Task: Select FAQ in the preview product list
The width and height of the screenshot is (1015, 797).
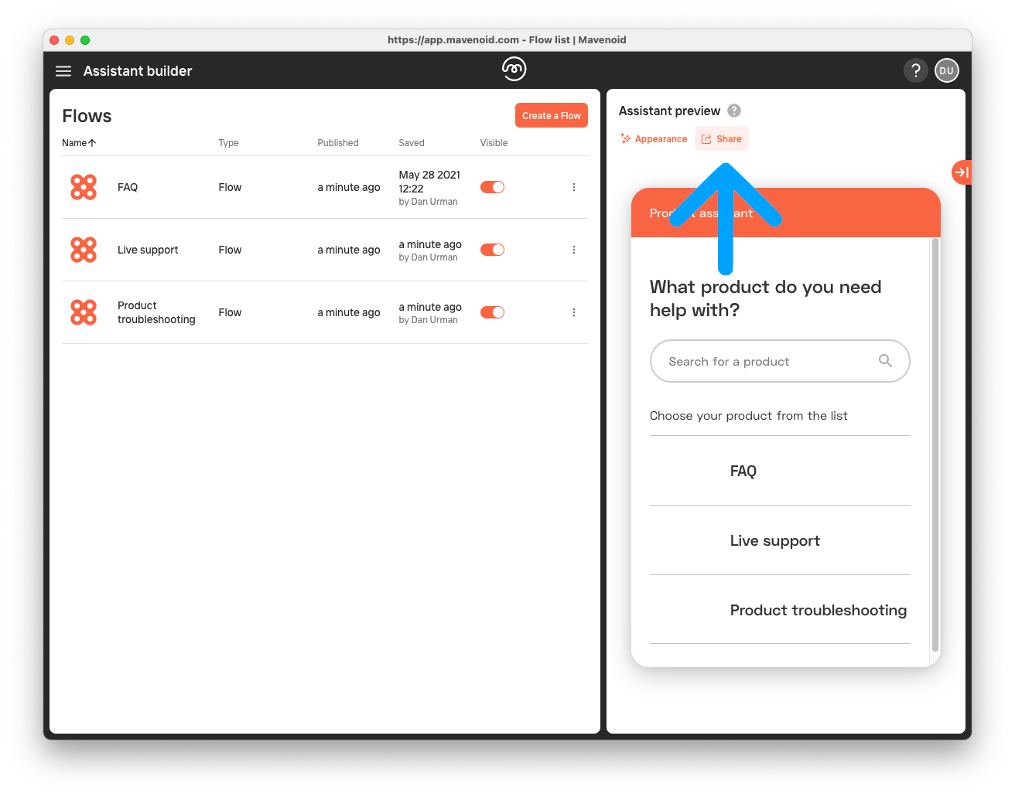Action: pyautogui.click(x=780, y=471)
